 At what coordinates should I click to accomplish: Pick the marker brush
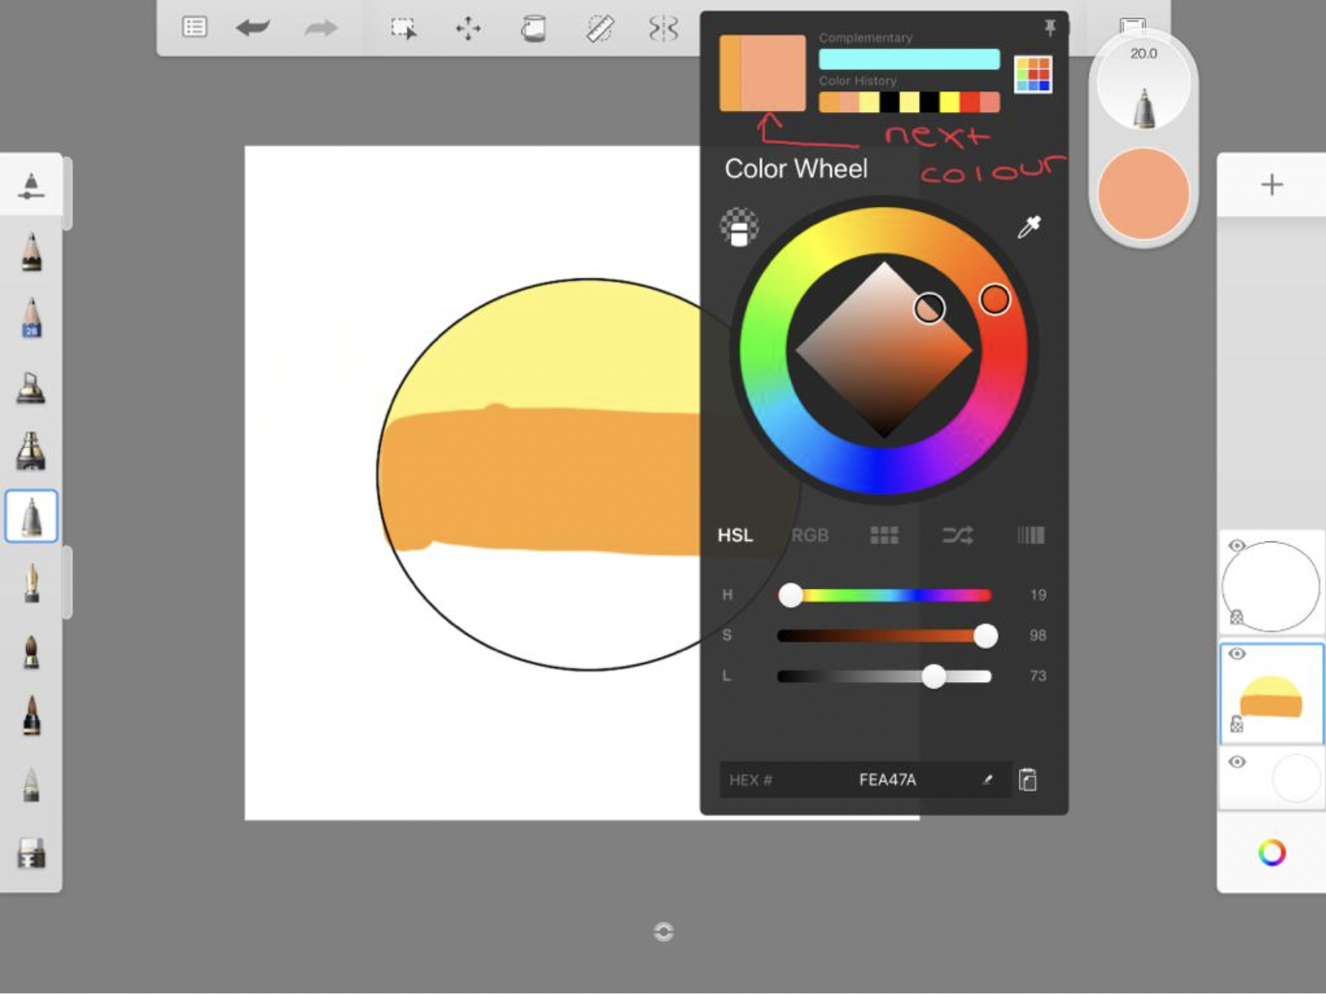[30, 451]
